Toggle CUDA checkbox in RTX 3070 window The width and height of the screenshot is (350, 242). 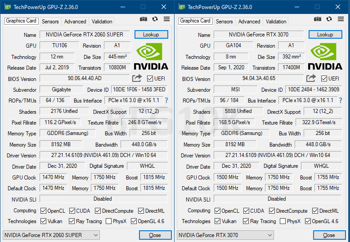pos(246,211)
